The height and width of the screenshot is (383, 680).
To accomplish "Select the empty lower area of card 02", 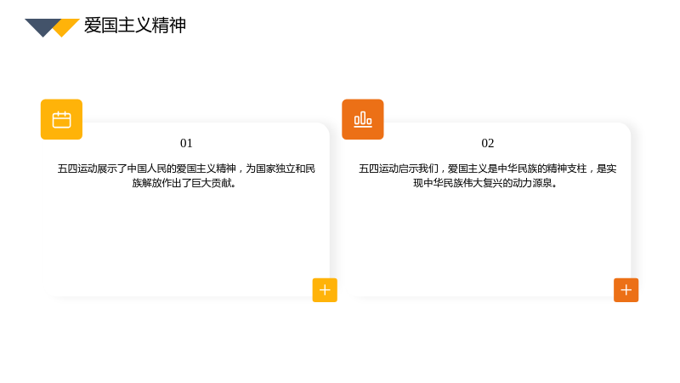I will coord(487,243).
